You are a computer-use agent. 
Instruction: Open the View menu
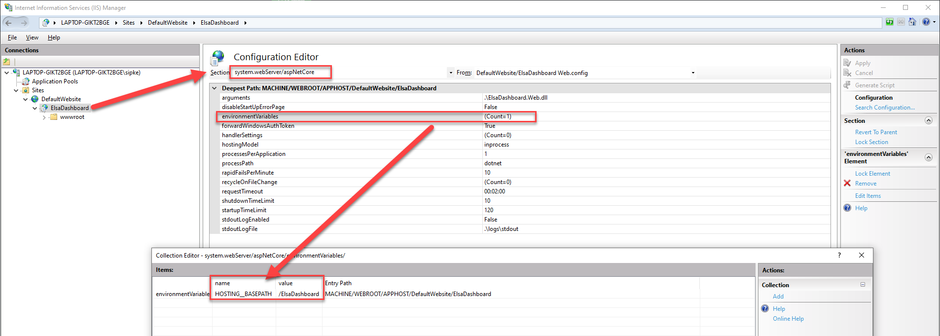tap(32, 37)
